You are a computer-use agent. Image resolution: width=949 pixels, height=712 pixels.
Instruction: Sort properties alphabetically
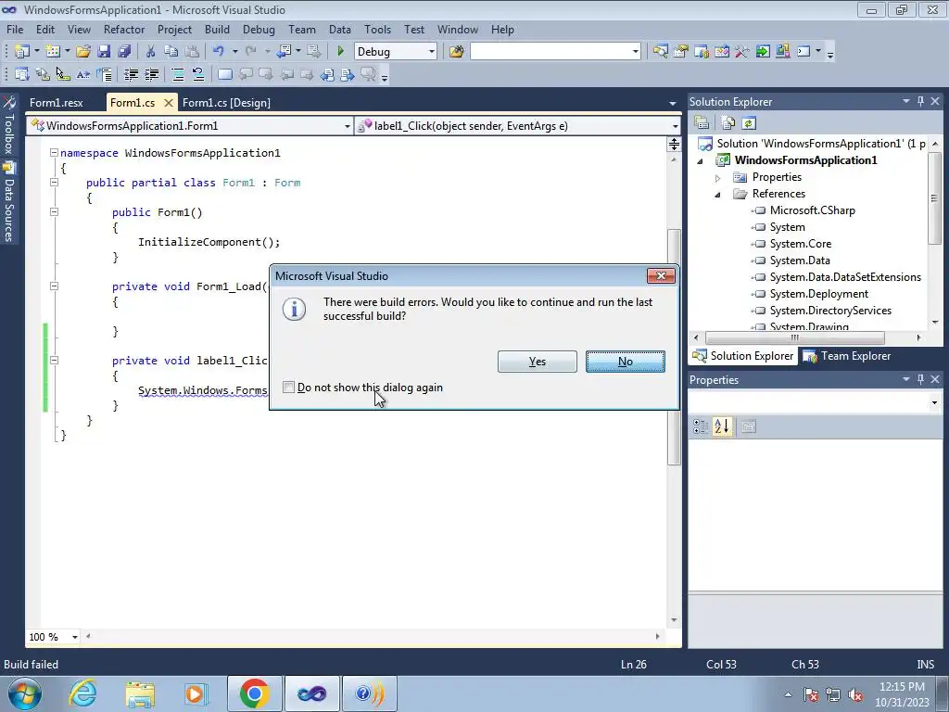(x=721, y=426)
